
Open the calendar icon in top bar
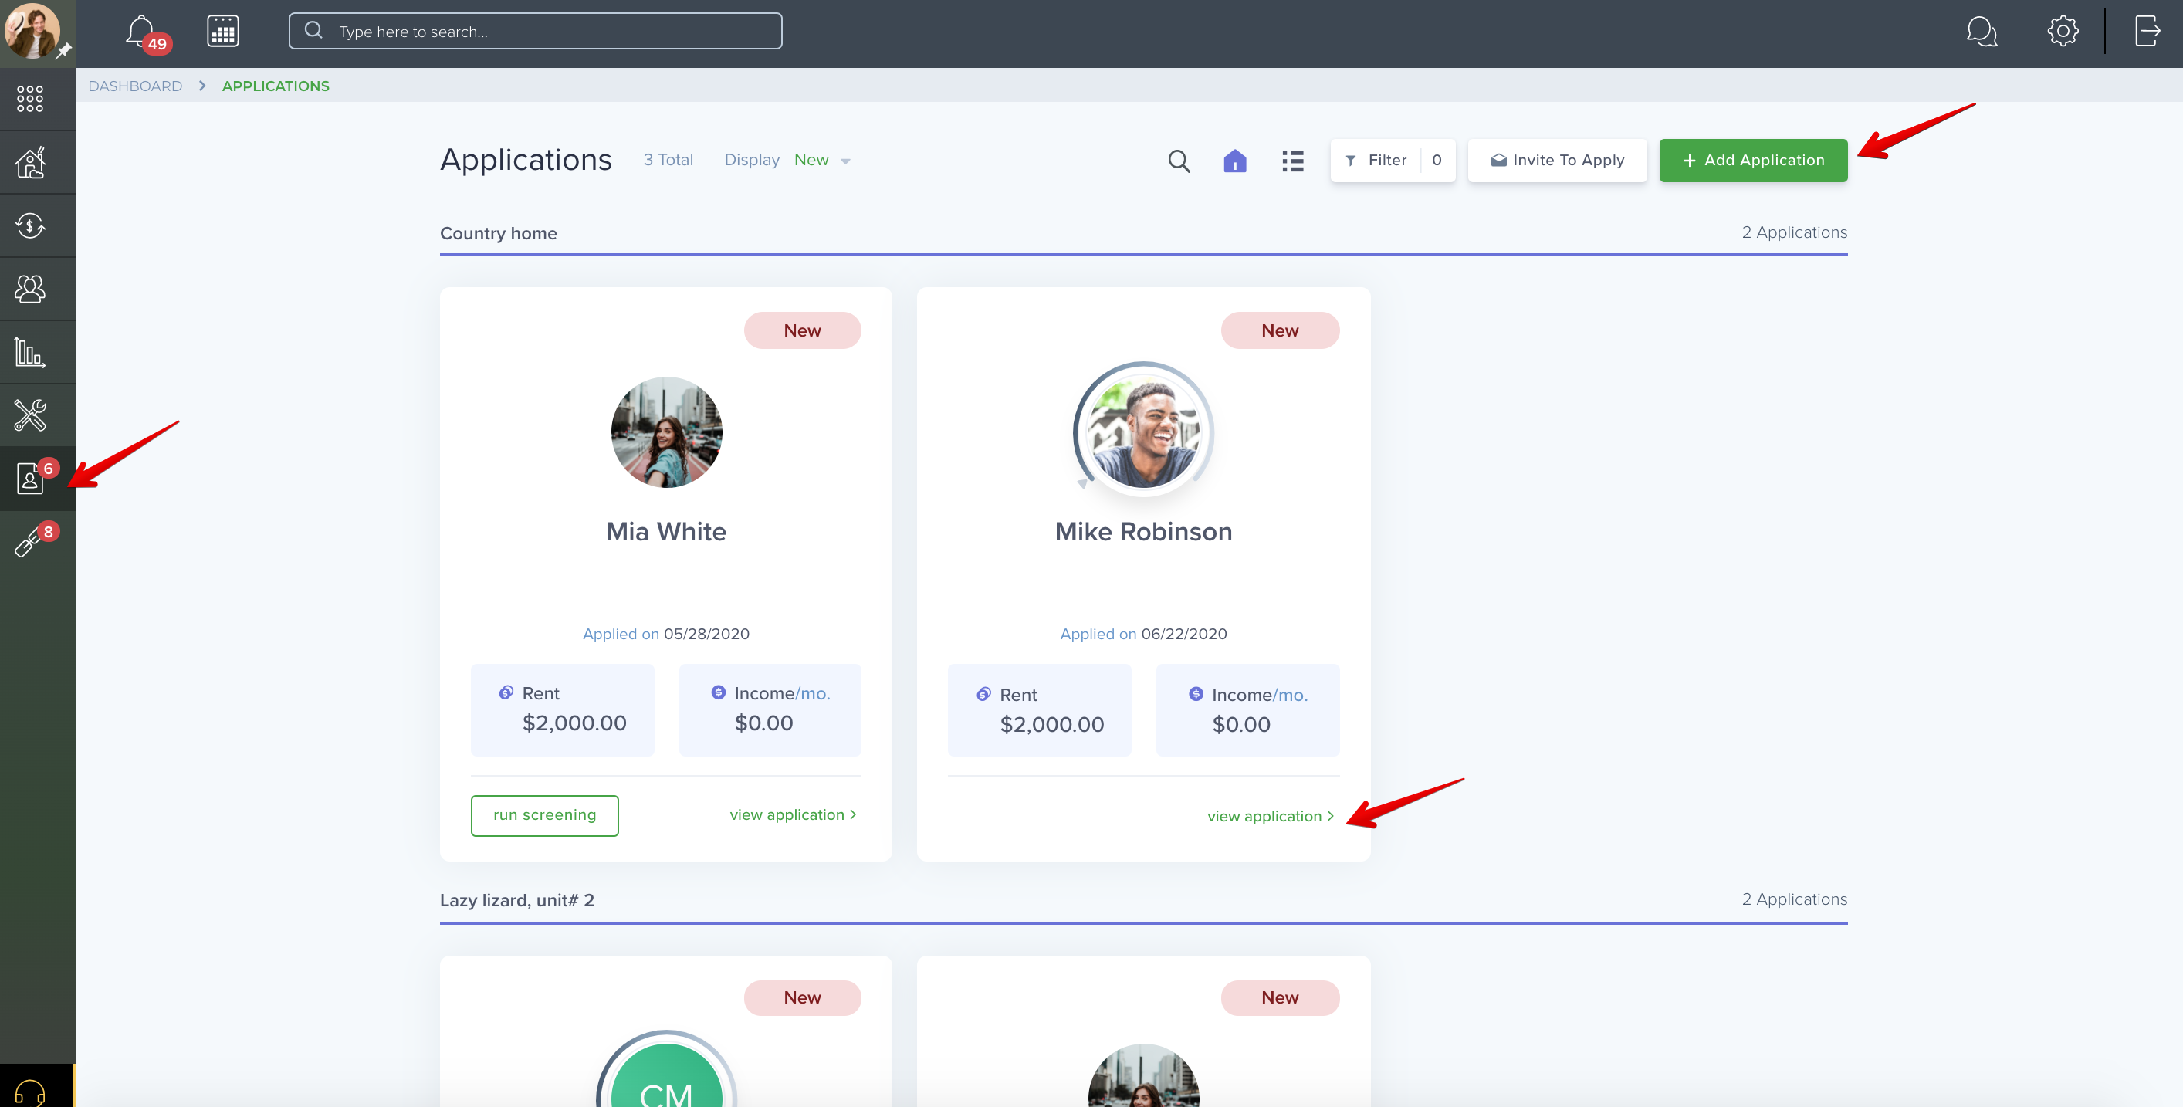(x=223, y=32)
